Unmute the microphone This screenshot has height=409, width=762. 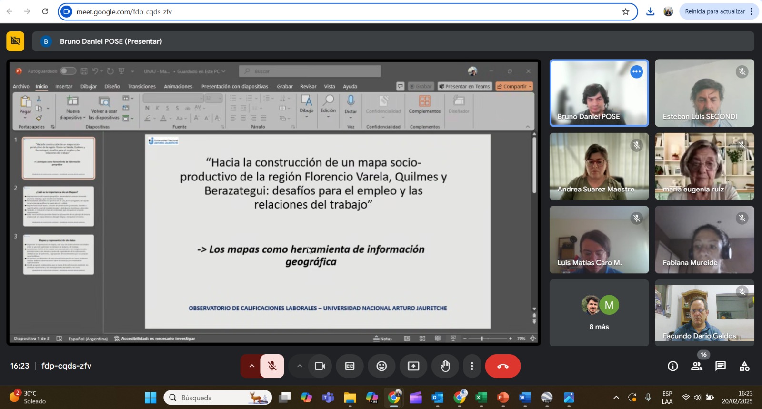(x=272, y=366)
